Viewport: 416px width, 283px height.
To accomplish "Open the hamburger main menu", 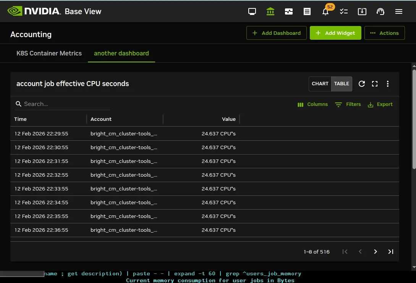I will pos(399,11).
